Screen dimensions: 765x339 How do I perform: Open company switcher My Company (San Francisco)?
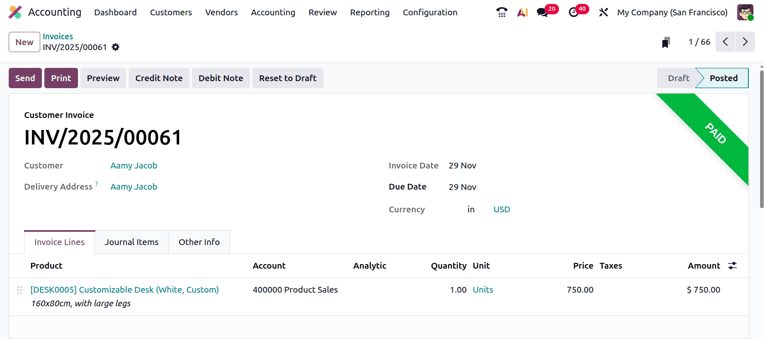point(672,12)
